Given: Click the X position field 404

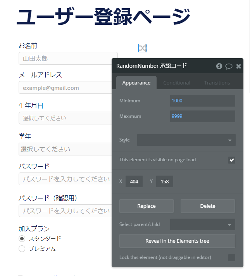Looking at the screenshot, I should [134, 181].
